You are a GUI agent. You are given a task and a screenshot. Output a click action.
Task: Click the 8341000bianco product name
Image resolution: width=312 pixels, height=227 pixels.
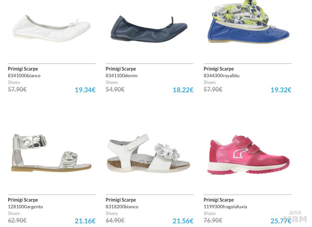coord(24,76)
